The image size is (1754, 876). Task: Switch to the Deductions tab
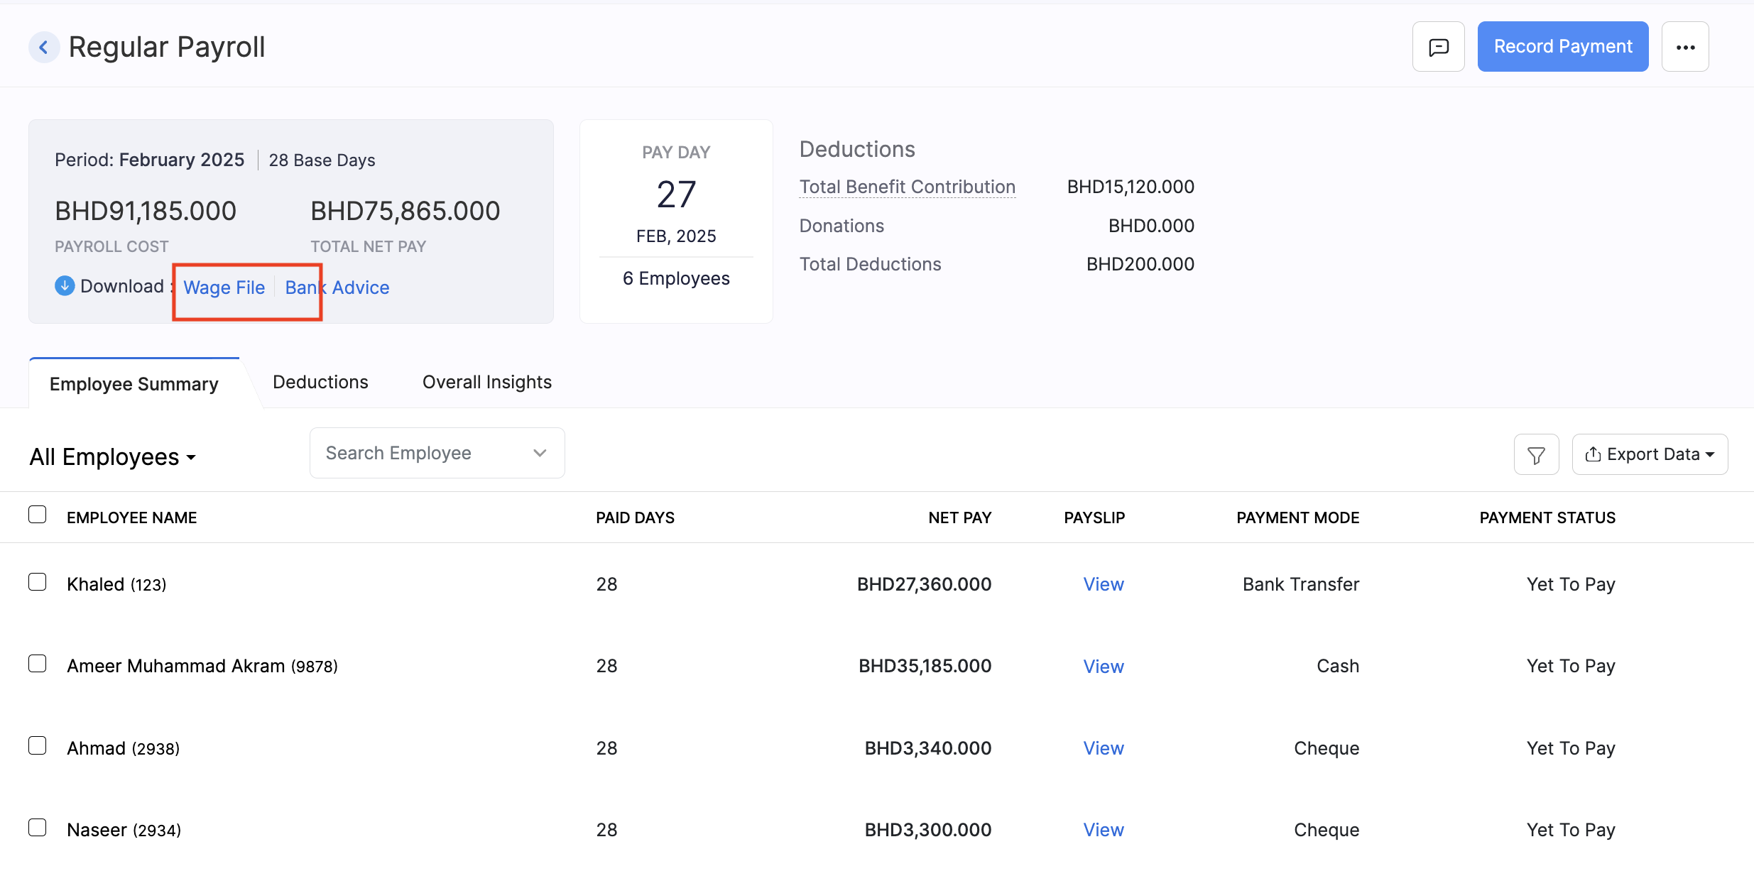(x=320, y=382)
